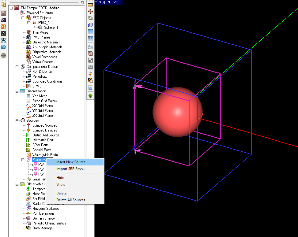Choose Insert New Source from context menu
This screenshot has height=237, width=298.
tap(72, 162)
